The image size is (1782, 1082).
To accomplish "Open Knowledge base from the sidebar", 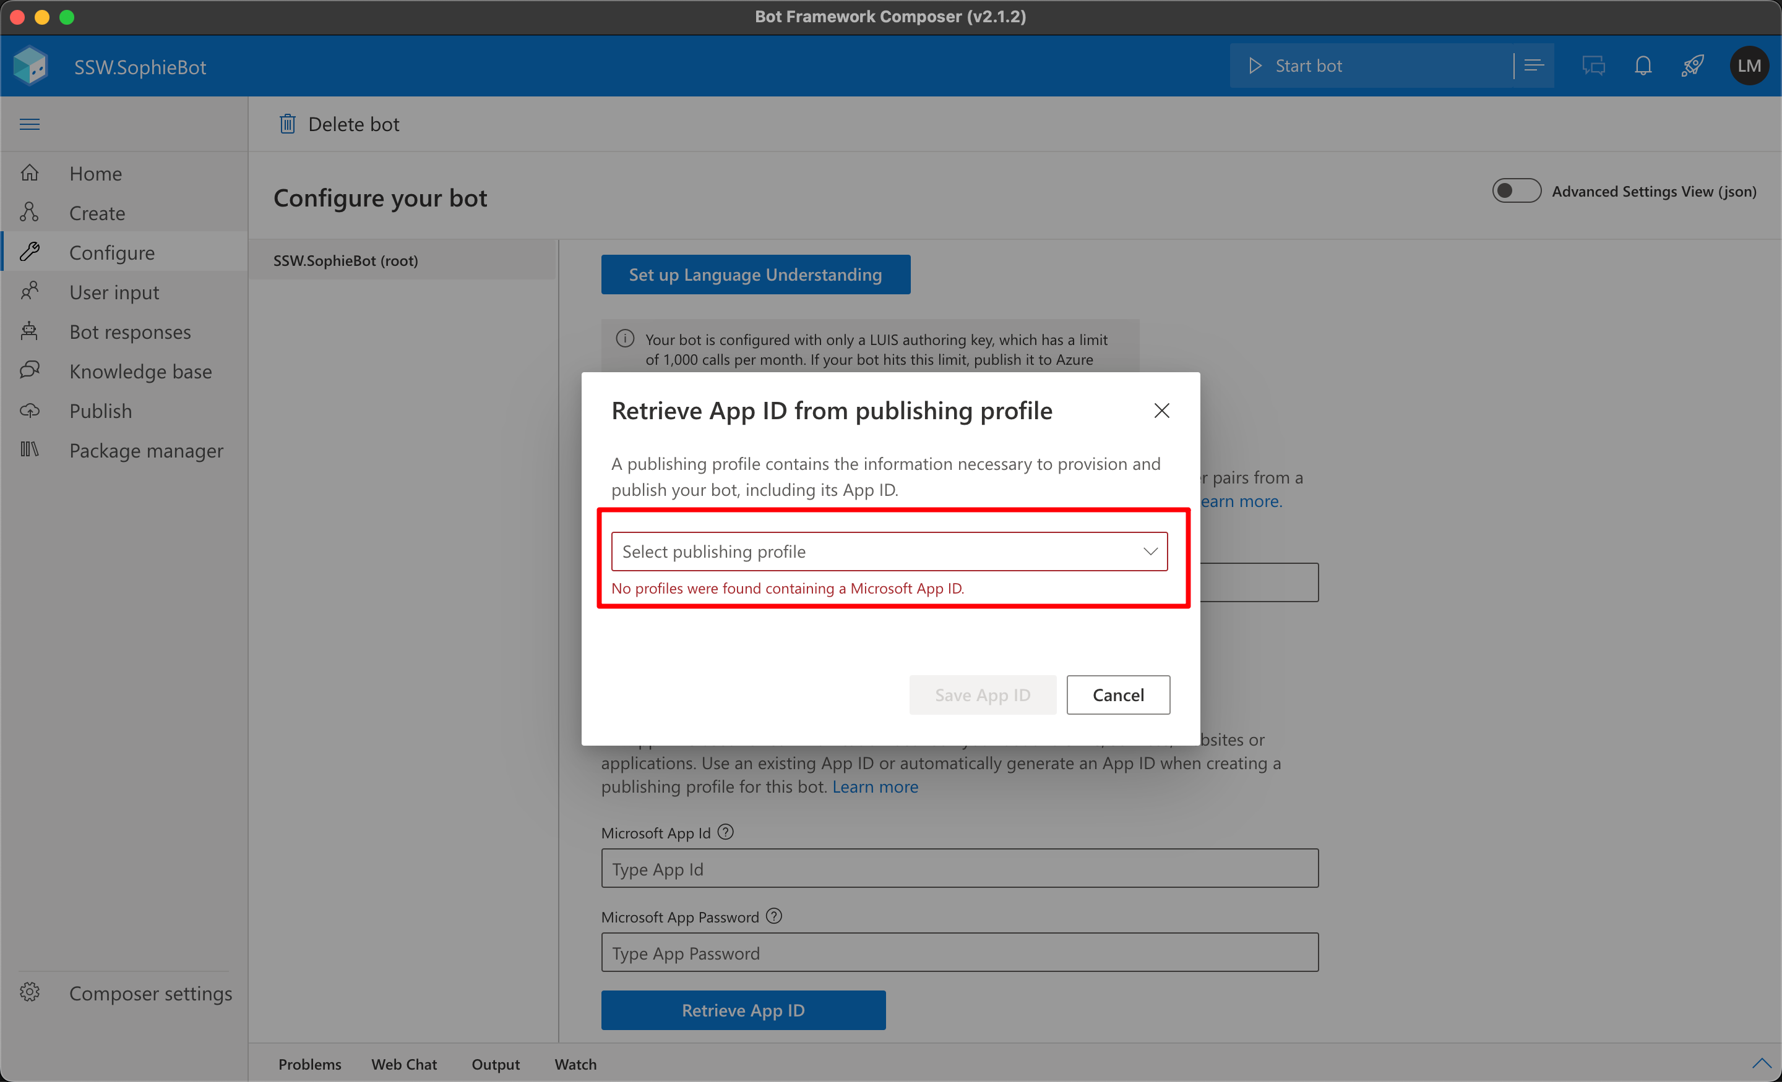I will point(140,372).
